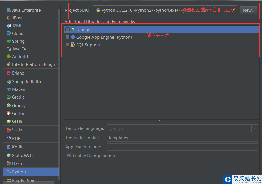Screen dimensions: 262x184
Task: Click the Java FX folder icon
Action: point(9,49)
